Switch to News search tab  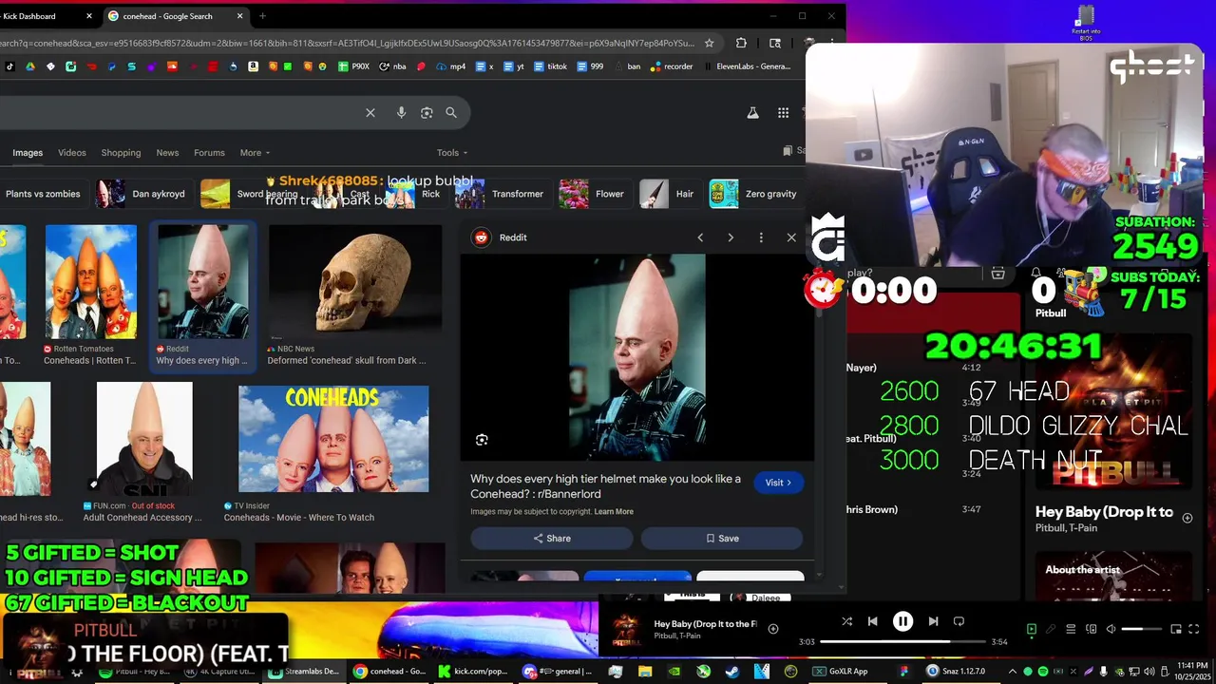coord(167,153)
